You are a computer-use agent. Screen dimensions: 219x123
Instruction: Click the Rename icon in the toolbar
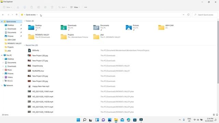point(38,7)
